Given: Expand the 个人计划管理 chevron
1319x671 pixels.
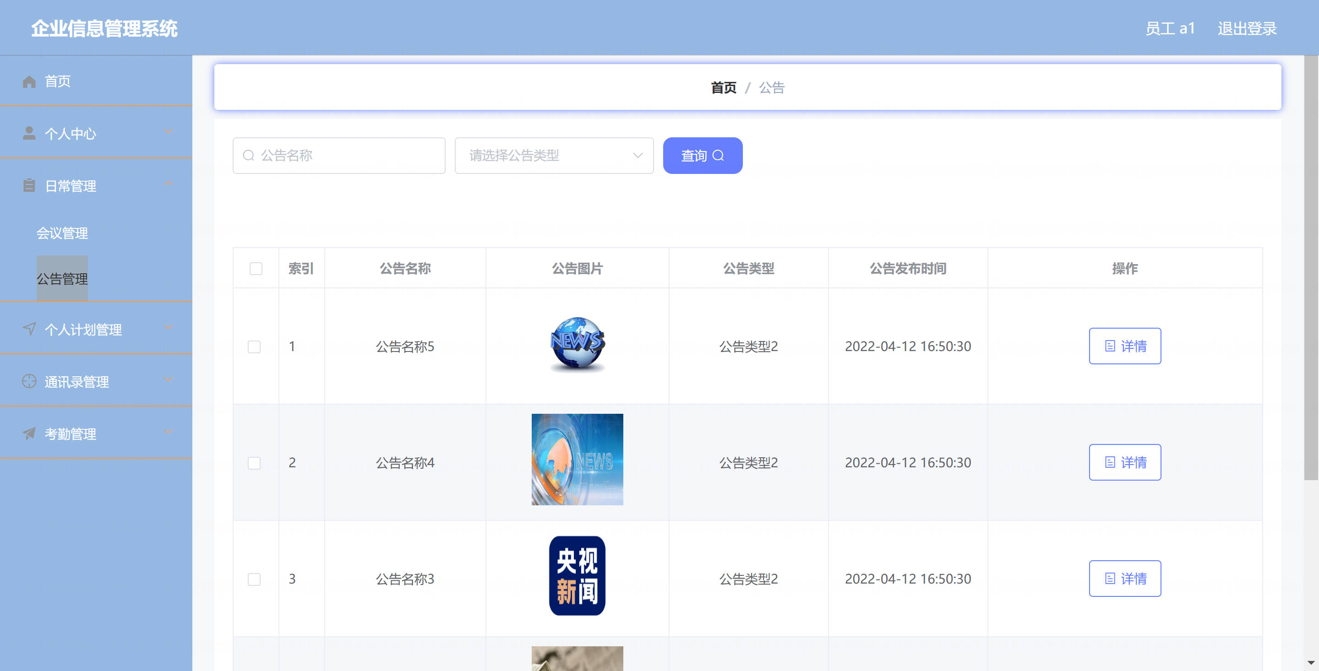Looking at the screenshot, I should (x=169, y=327).
